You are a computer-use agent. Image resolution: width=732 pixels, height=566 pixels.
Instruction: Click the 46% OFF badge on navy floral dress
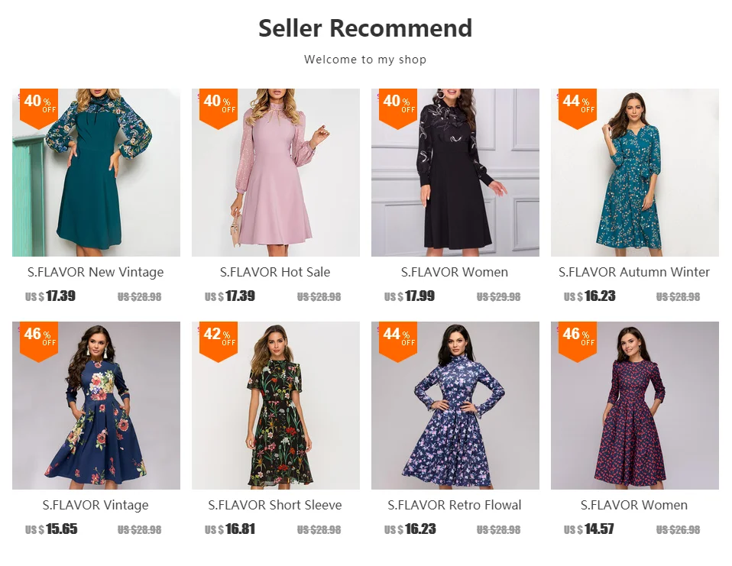click(39, 341)
